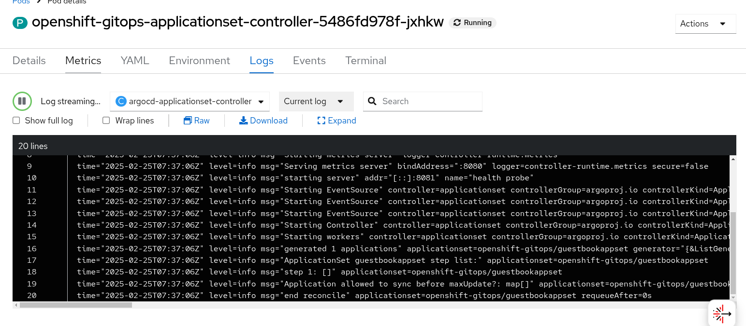This screenshot has width=746, height=326.
Task: Enable the Show full log checkbox
Action: point(16,121)
